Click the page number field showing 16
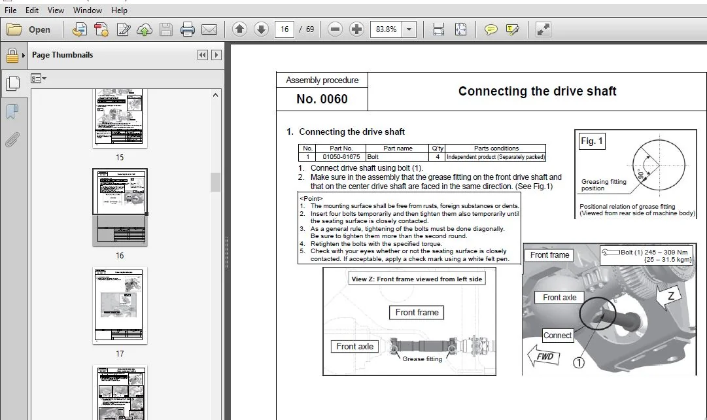 click(285, 29)
